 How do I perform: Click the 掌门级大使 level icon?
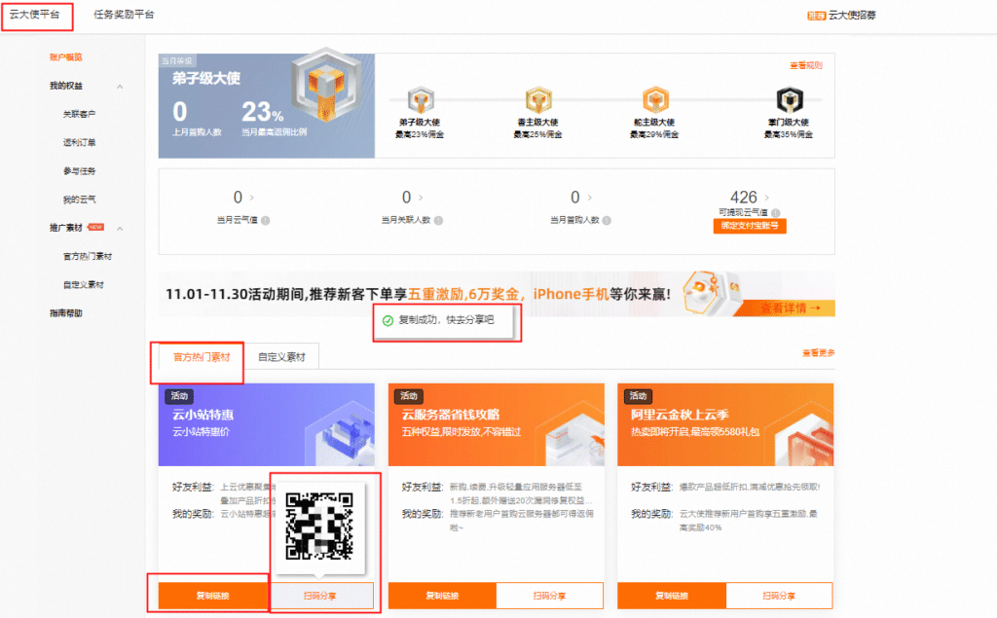click(x=789, y=100)
